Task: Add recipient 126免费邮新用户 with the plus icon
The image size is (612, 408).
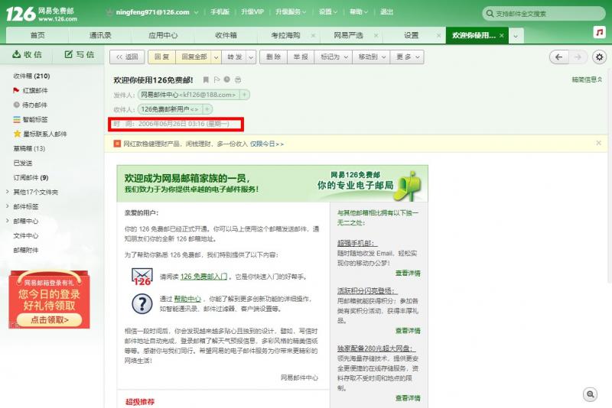Action: pos(207,109)
